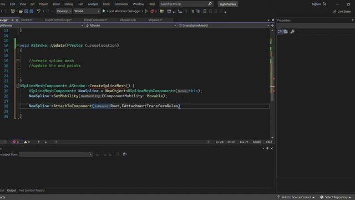Switch to the VRpawn.cpp tab
The height and width of the screenshot is (200, 355).
(x=128, y=20)
